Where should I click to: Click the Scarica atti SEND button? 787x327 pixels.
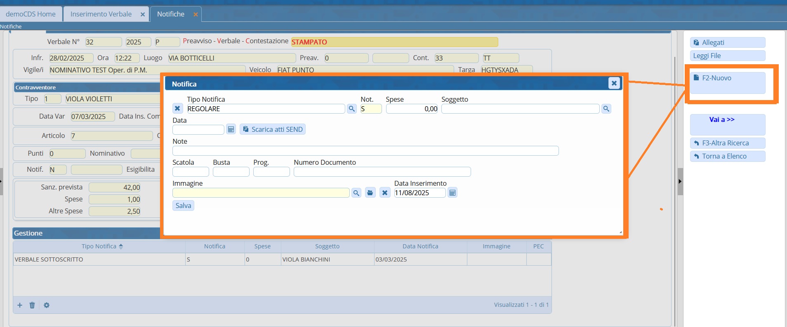click(x=273, y=129)
